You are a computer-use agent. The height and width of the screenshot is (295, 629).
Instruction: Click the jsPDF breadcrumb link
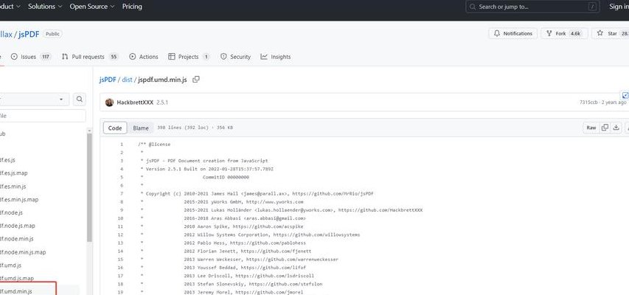pos(108,80)
